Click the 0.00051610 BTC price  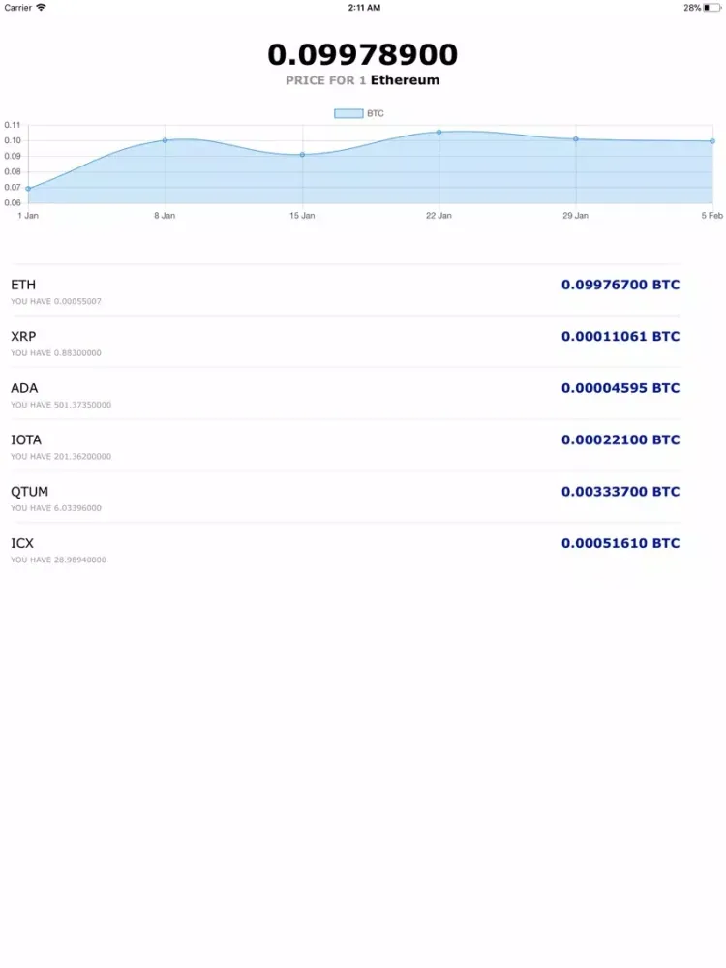click(x=620, y=543)
